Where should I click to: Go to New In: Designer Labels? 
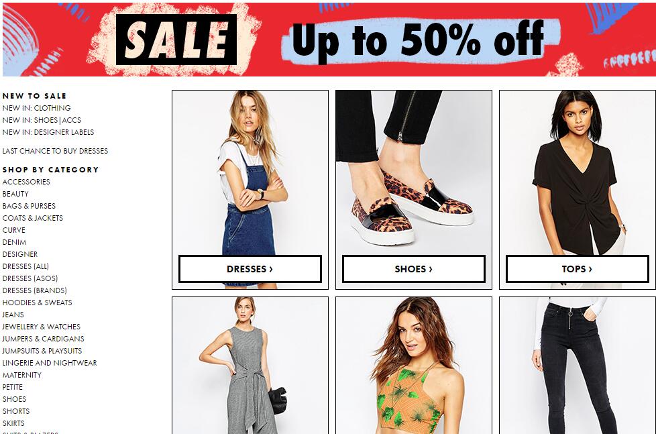48,132
